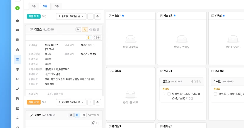Open the 시술 진행 오래된 순 sort dropdown
The width and height of the screenshot is (244, 128).
coord(71,102)
